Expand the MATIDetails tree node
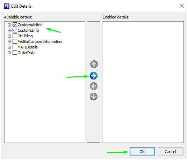The image size is (188, 160). tap(9, 47)
